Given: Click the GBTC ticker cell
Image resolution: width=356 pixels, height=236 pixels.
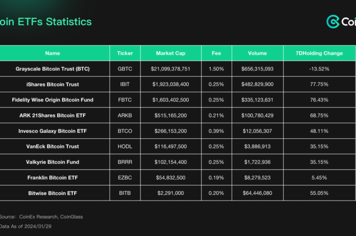Looking at the screenshot, I should (x=125, y=69).
